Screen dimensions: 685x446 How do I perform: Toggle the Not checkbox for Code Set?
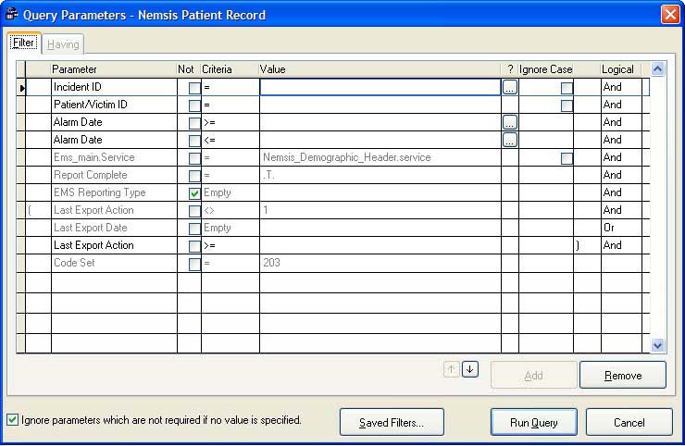pyautogui.click(x=194, y=264)
